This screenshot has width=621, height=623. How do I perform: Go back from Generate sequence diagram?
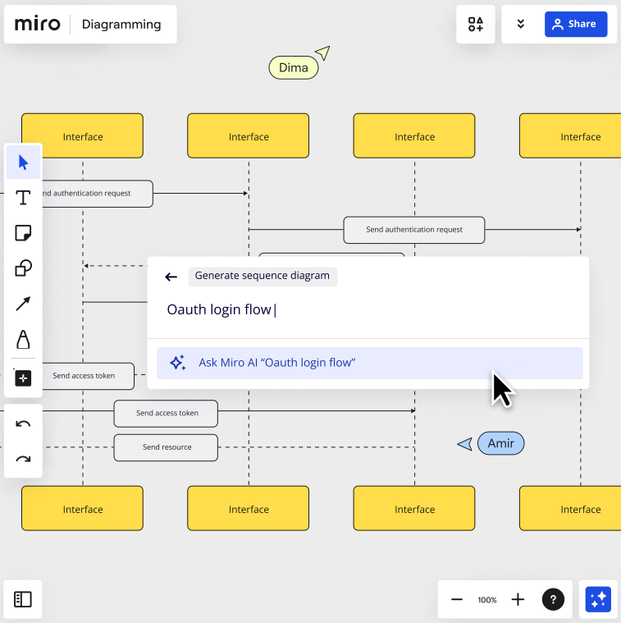point(171,277)
